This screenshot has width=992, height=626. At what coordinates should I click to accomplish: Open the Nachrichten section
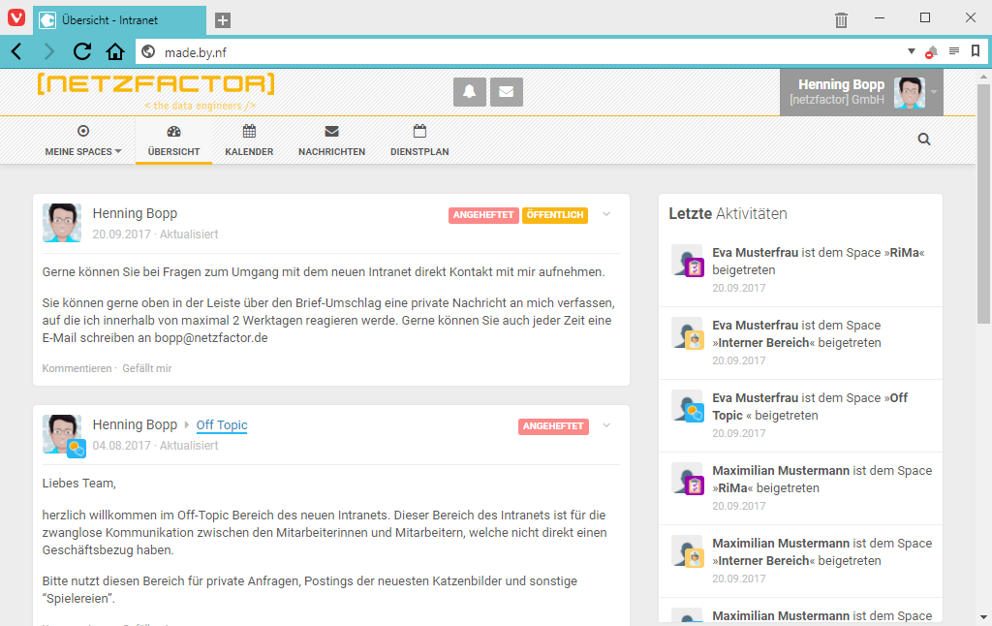tap(331, 141)
